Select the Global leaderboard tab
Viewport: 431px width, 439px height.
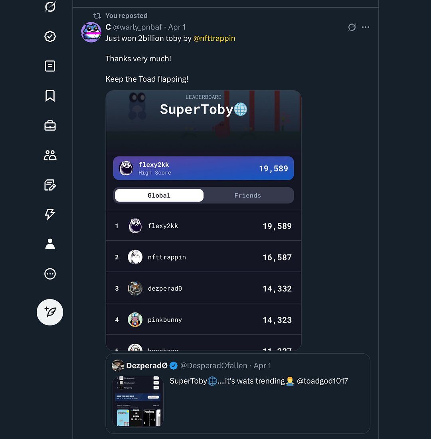[x=159, y=195]
